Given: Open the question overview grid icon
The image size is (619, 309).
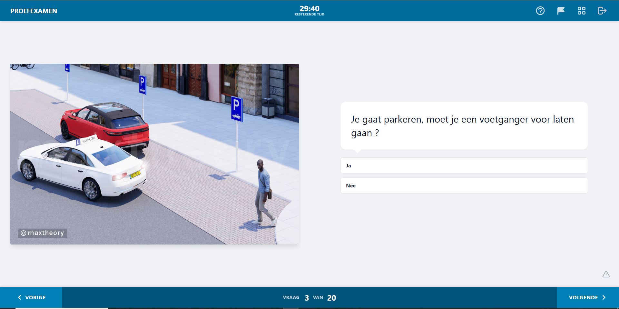Looking at the screenshot, I should (x=581, y=11).
